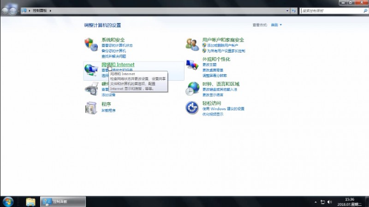369x207 pixels.
Task: Expand the breadcrumb arrow after 控制面板
Action: pyautogui.click(x=50, y=11)
